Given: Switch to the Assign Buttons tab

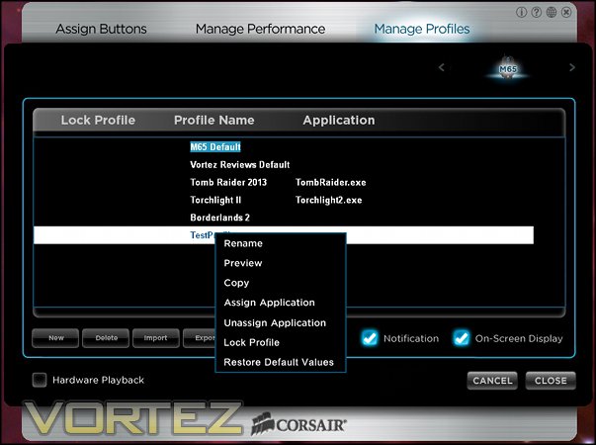Looking at the screenshot, I should click(101, 29).
